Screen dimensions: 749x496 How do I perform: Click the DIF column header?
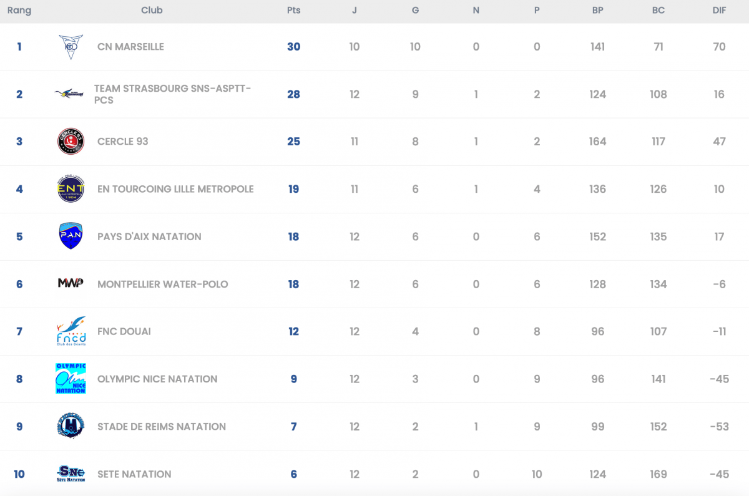pyautogui.click(x=719, y=11)
